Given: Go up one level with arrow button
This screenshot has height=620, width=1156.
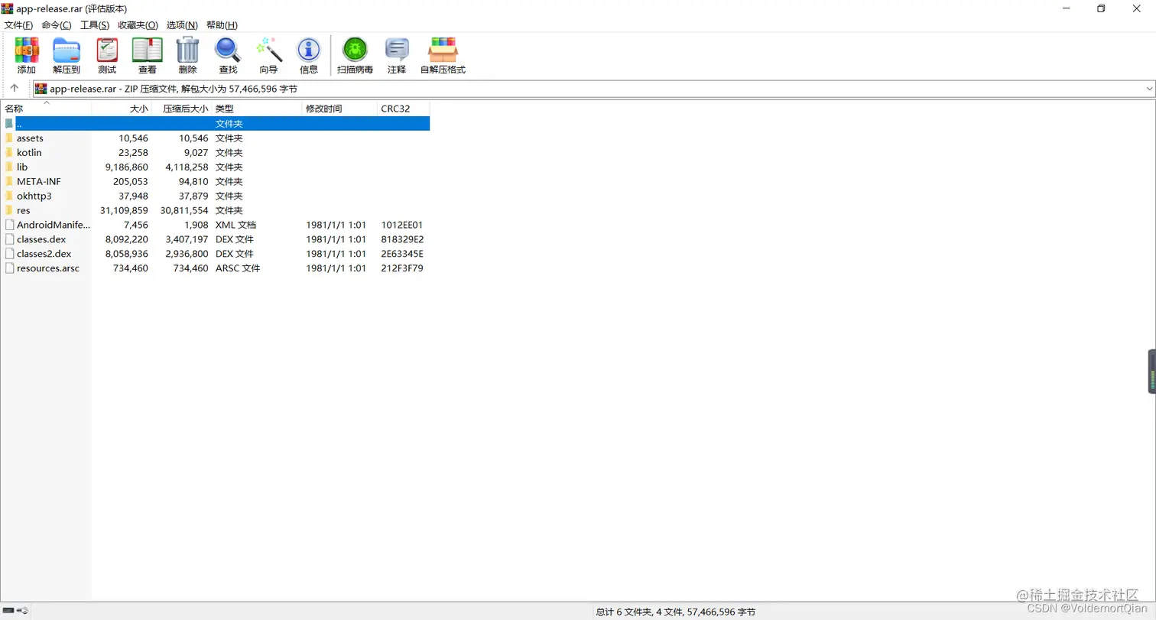Looking at the screenshot, I should pos(15,89).
